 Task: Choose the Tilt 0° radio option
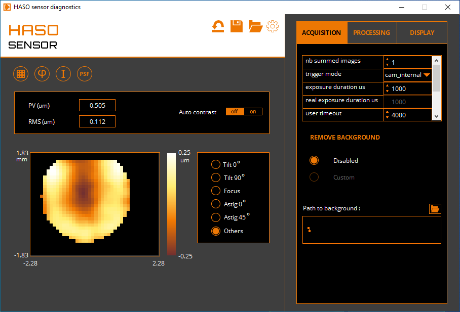215,165
